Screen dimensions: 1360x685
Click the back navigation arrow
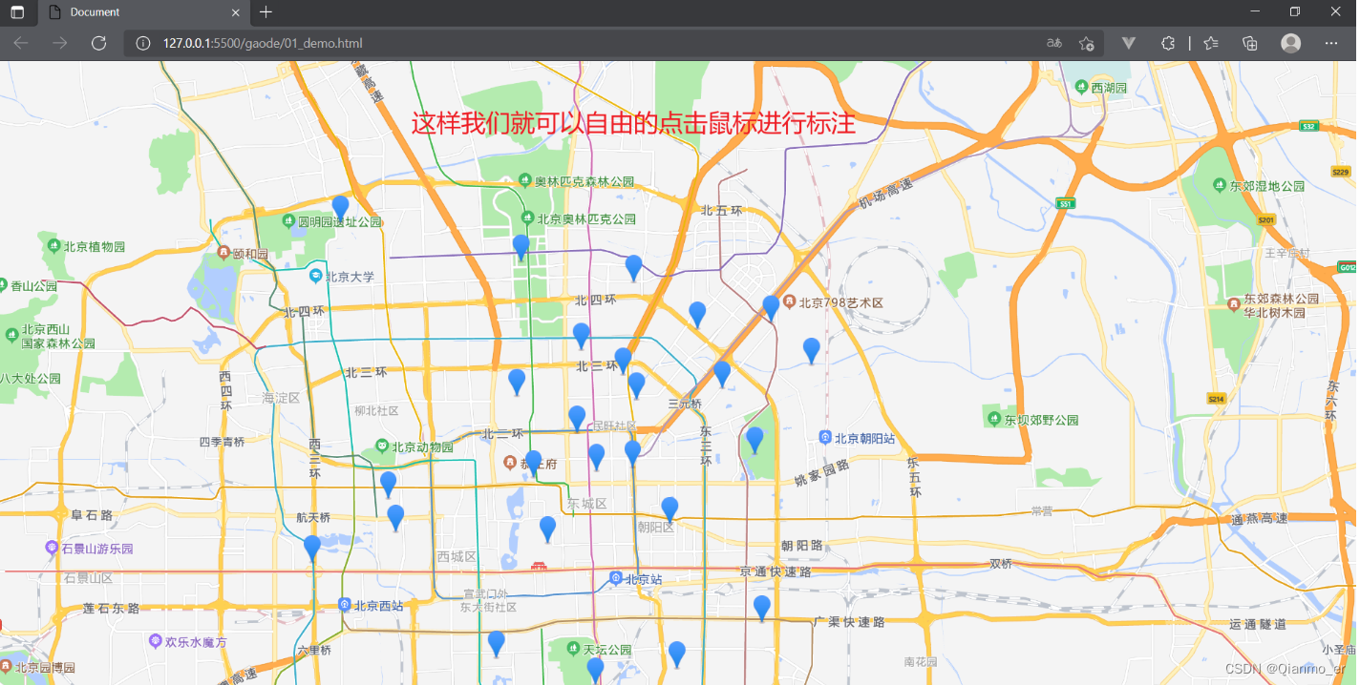click(x=21, y=43)
